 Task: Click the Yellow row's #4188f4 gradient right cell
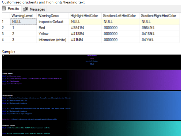[x=149, y=34]
